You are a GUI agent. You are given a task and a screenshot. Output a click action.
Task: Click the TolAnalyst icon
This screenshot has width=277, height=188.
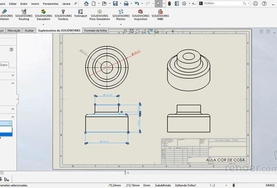tap(80, 14)
